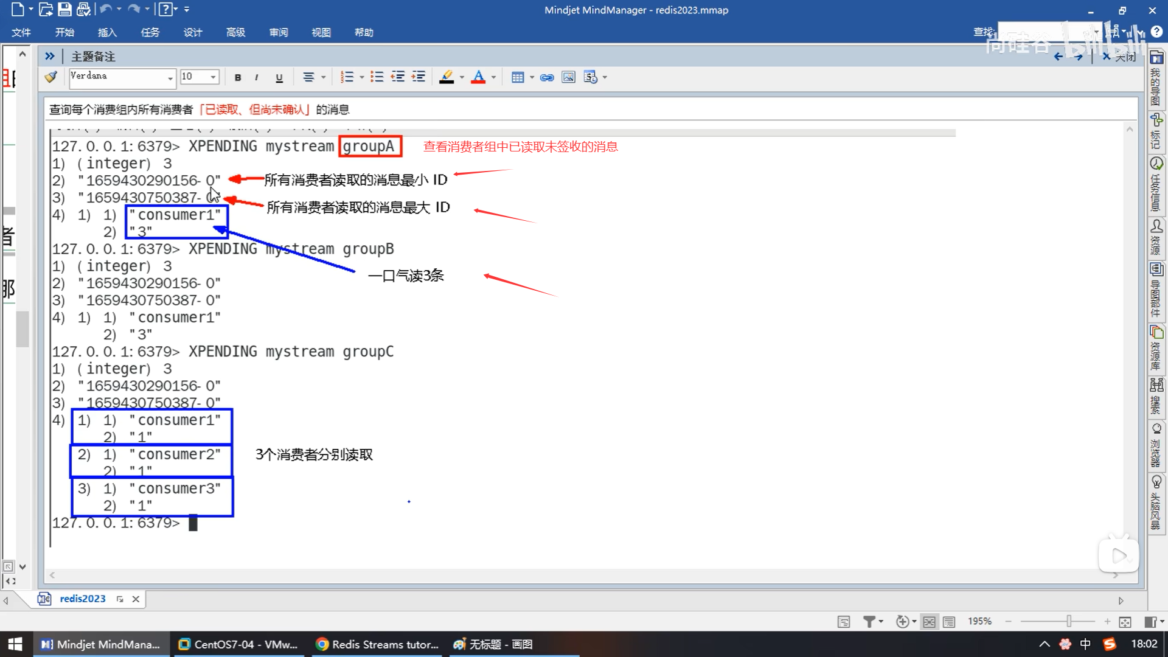Open the Verdana font dropdown
1168x657 pixels.
coord(170,77)
